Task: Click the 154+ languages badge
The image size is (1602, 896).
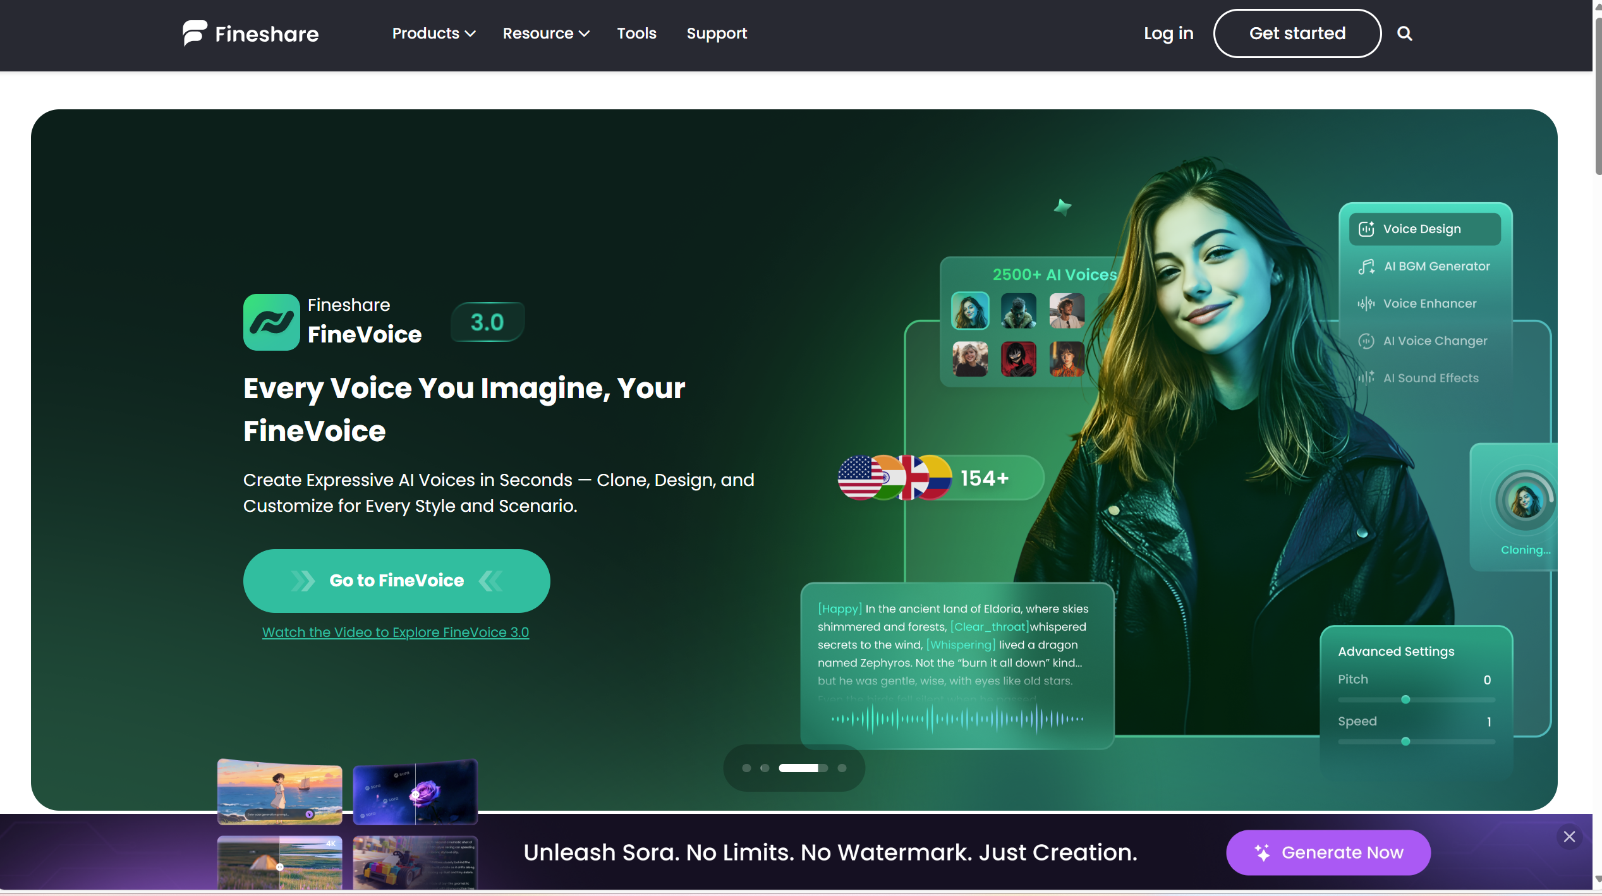Action: [x=941, y=478]
